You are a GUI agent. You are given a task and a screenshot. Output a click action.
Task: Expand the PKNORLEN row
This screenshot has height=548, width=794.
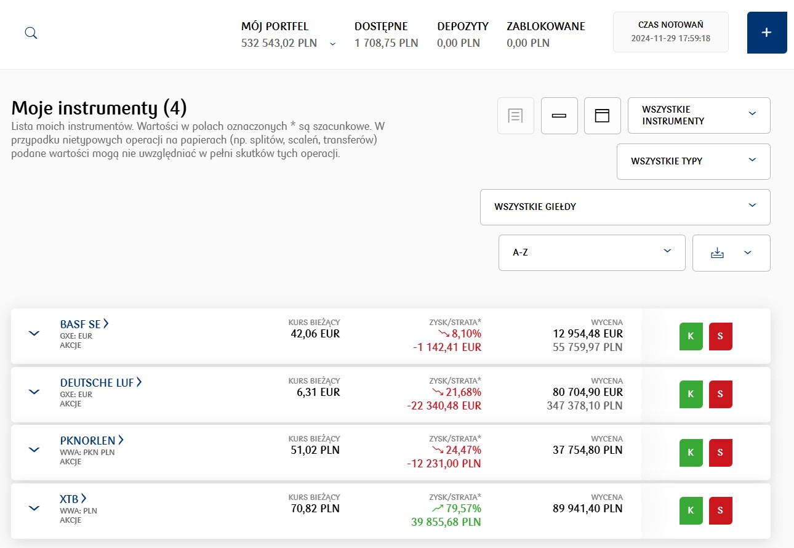click(34, 449)
